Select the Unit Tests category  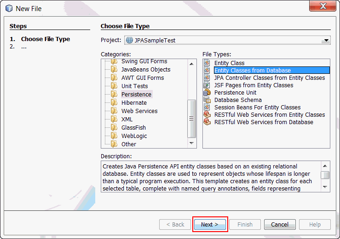tap(134, 86)
